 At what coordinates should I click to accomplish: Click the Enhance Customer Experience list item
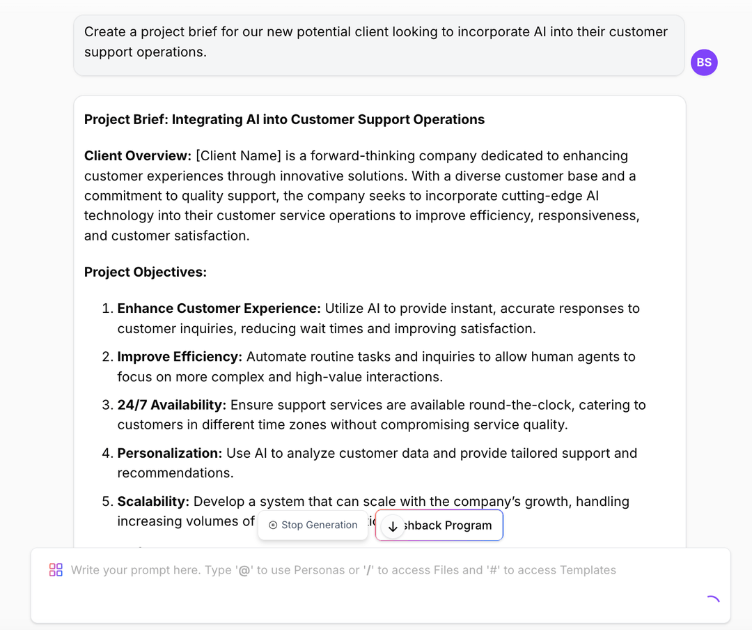[x=378, y=318]
